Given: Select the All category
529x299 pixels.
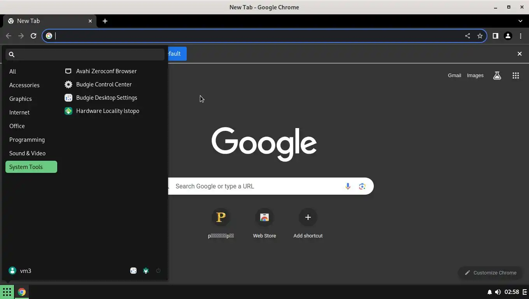Looking at the screenshot, I should pyautogui.click(x=31, y=72).
